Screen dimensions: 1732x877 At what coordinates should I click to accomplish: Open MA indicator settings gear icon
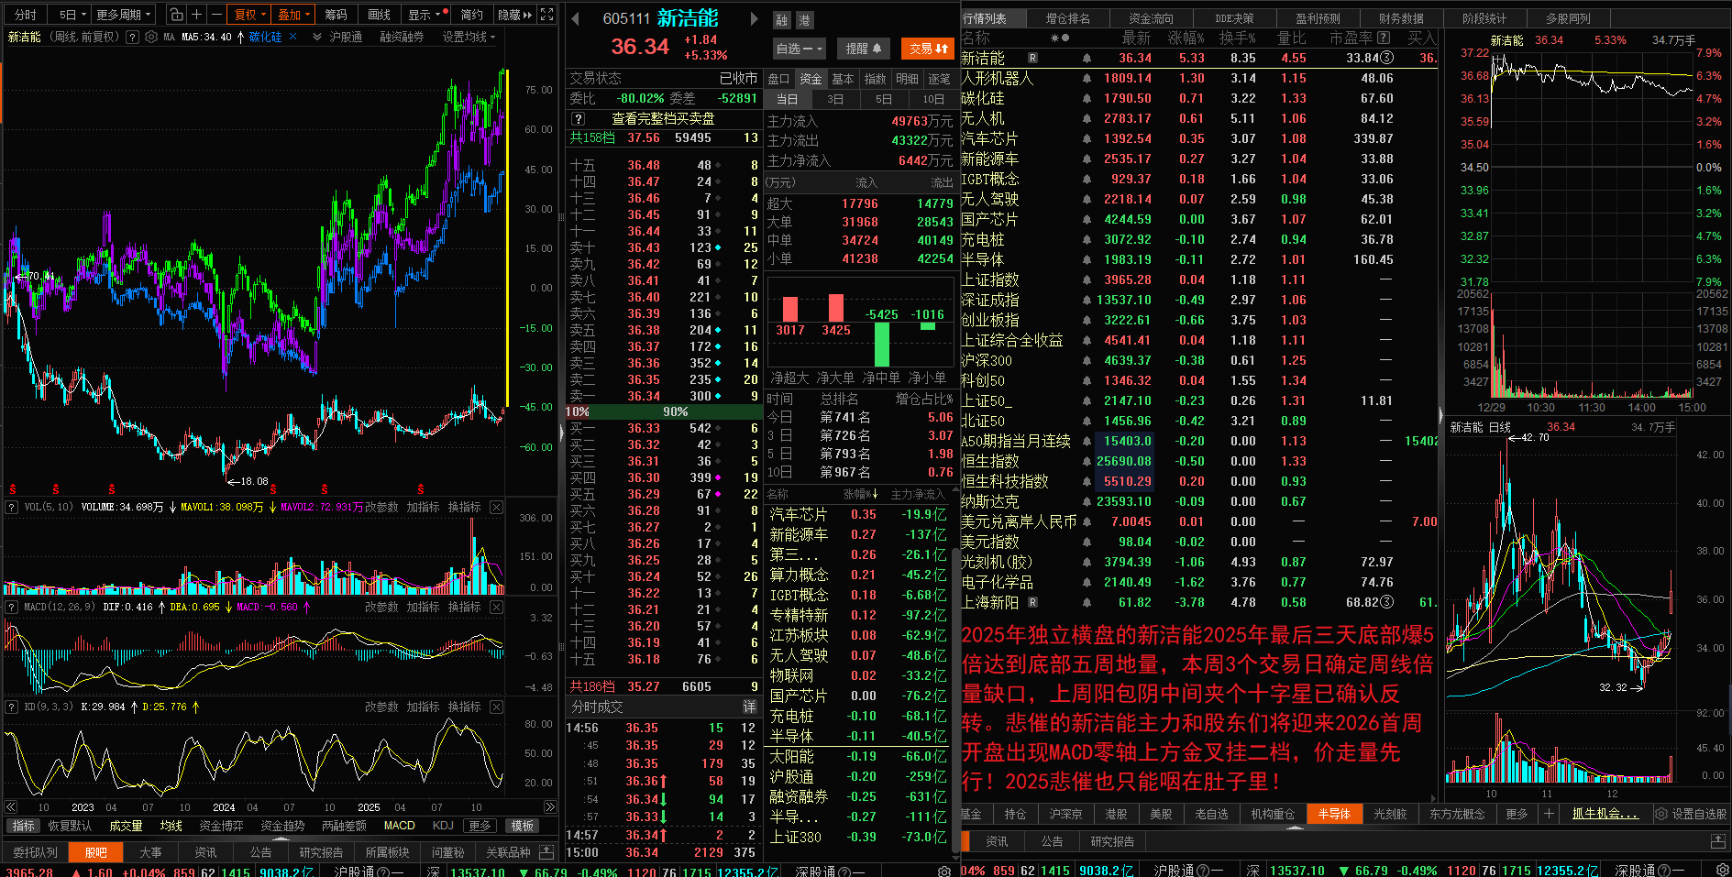(151, 37)
